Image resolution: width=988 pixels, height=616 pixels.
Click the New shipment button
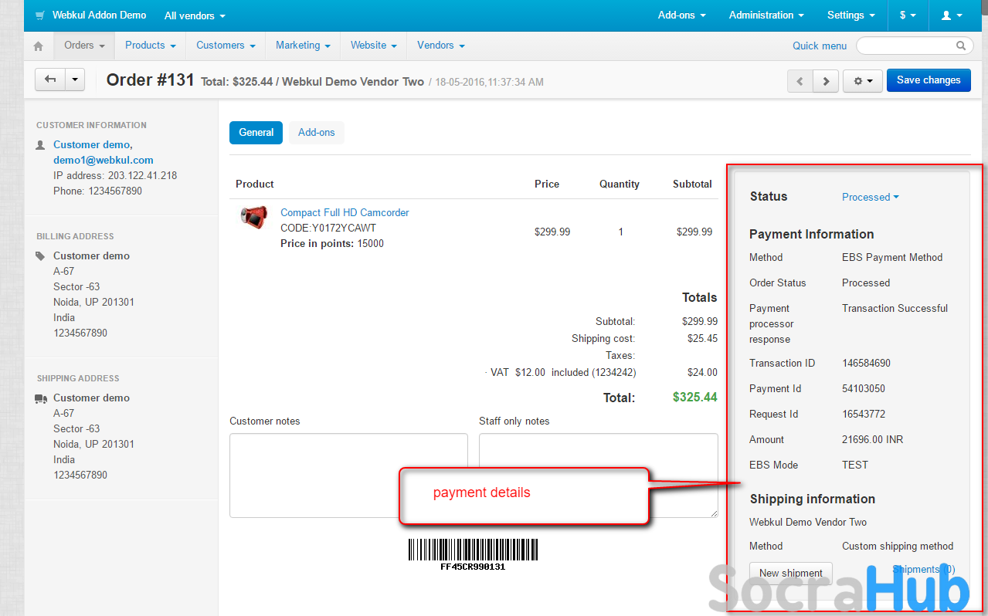pyautogui.click(x=791, y=573)
